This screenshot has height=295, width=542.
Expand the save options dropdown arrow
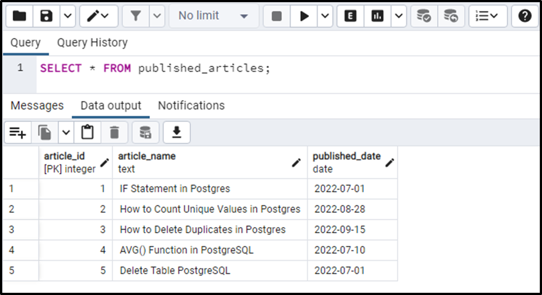pyautogui.click(x=68, y=16)
